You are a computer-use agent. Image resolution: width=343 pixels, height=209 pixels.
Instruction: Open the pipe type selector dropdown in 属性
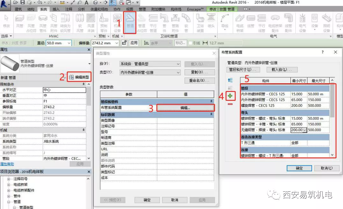pos(89,64)
